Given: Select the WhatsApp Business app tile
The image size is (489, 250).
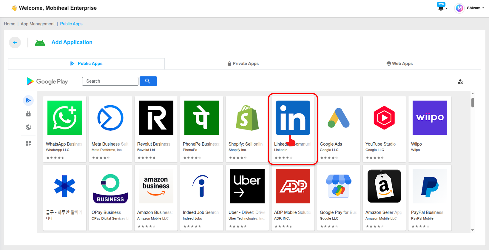Looking at the screenshot, I should click(x=65, y=129).
